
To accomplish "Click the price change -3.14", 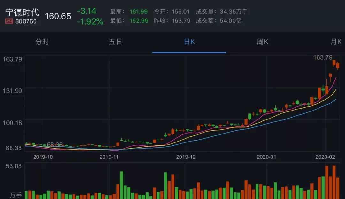I will 87,11.
